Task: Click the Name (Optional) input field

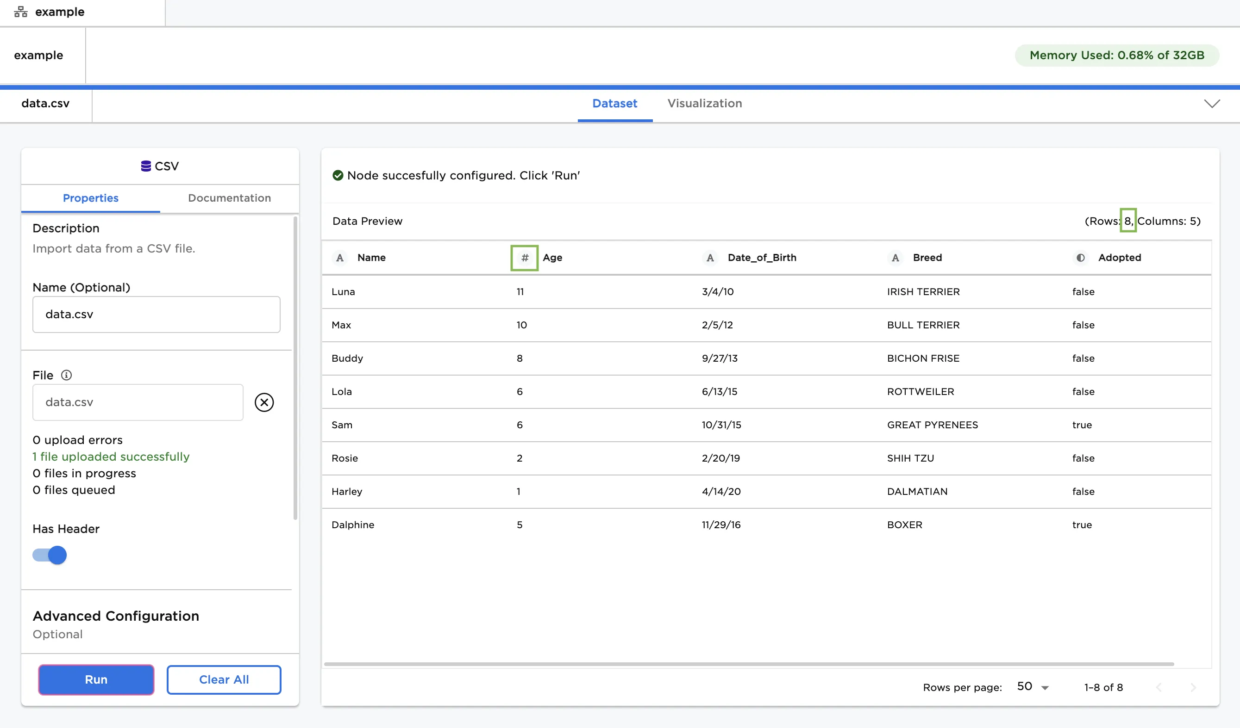Action: (156, 314)
